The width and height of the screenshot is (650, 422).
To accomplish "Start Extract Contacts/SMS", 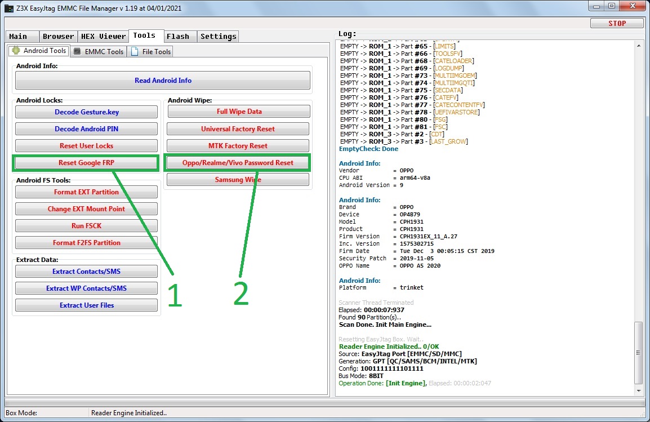I will pyautogui.click(x=86, y=272).
